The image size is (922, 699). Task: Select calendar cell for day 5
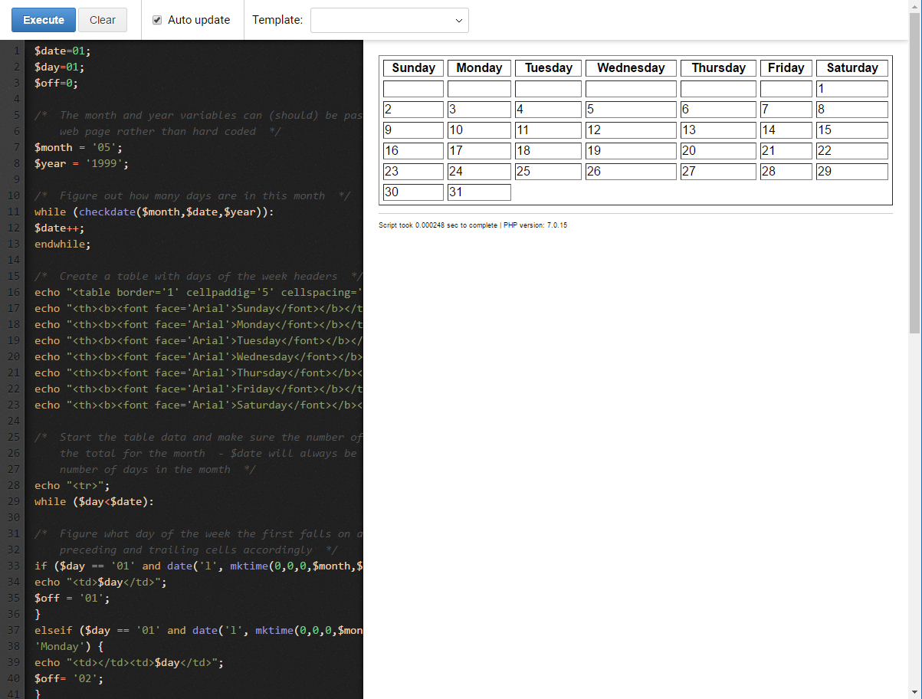[x=631, y=110]
